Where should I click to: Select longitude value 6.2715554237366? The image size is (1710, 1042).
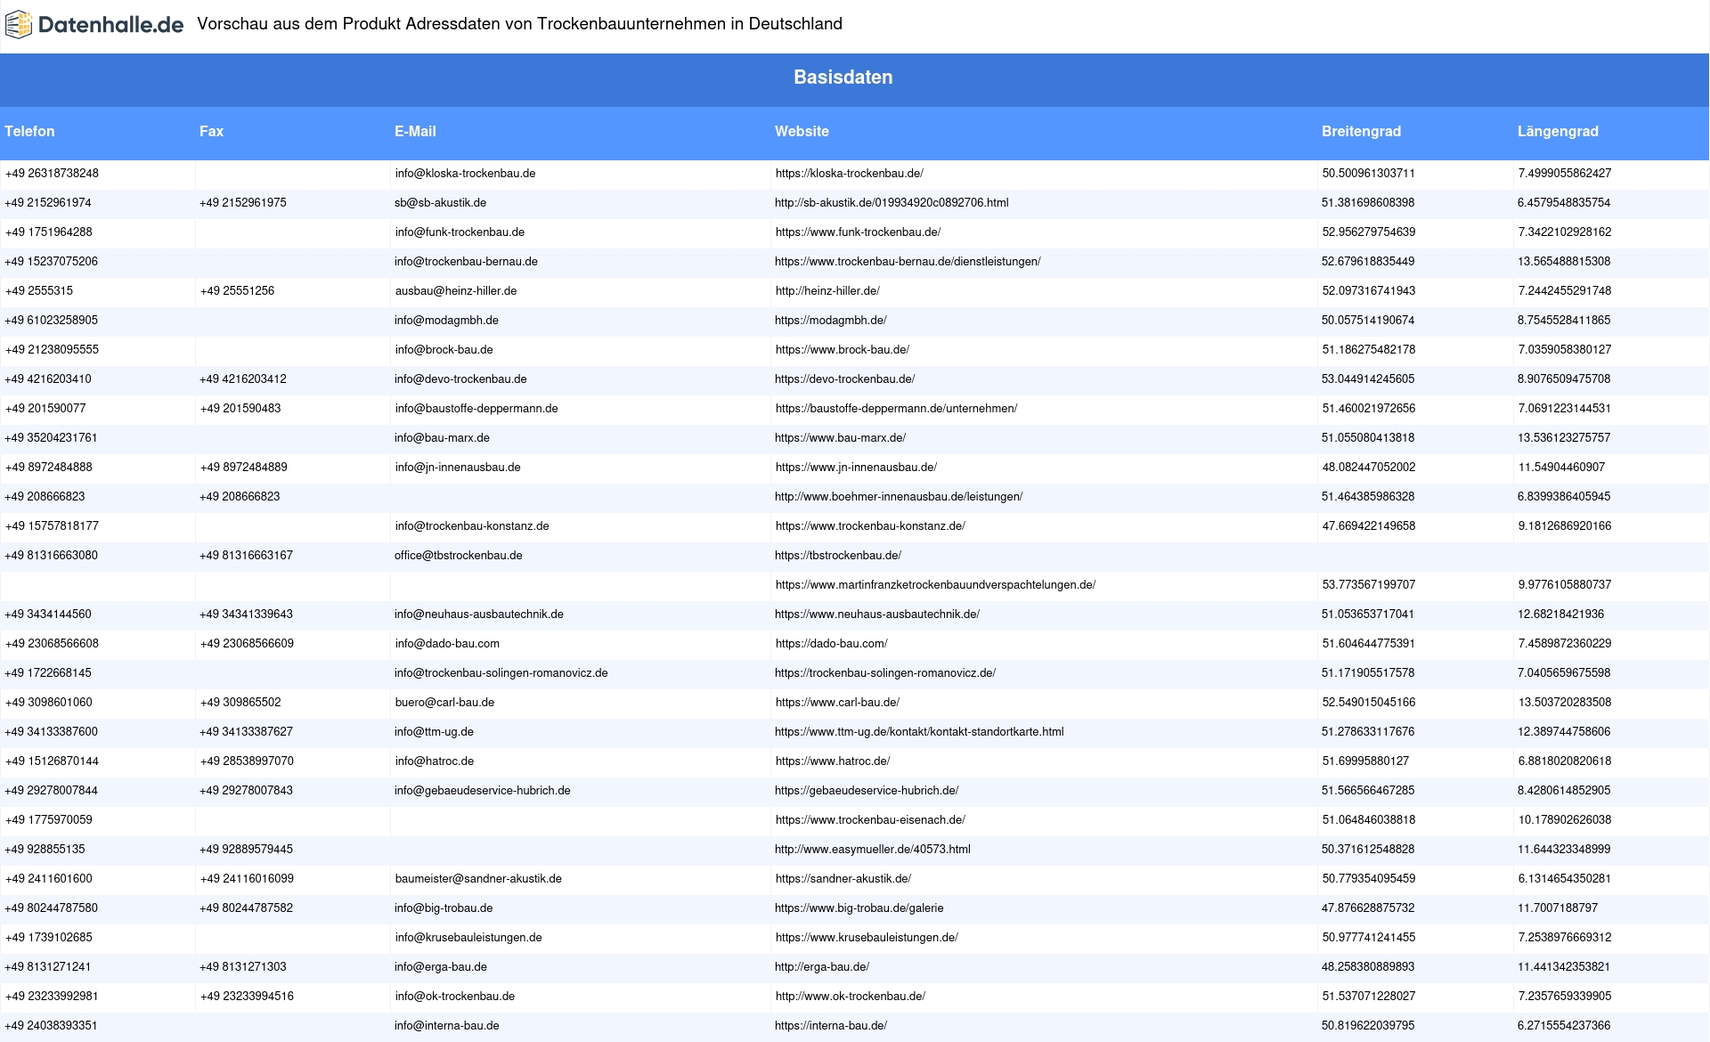click(x=1564, y=1026)
